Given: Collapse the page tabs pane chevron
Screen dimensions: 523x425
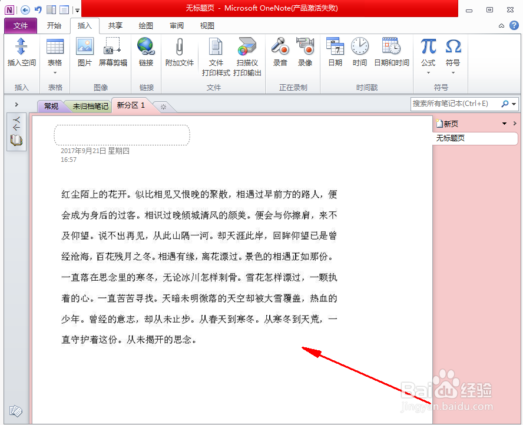Looking at the screenshot, I should click(x=515, y=124).
